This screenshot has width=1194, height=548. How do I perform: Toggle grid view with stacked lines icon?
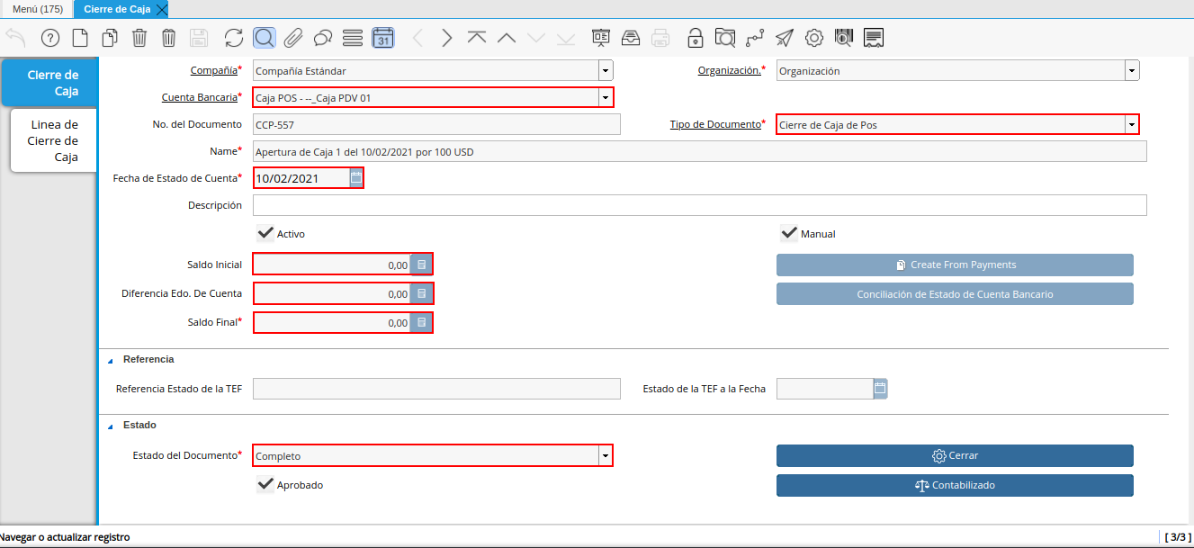(x=353, y=38)
